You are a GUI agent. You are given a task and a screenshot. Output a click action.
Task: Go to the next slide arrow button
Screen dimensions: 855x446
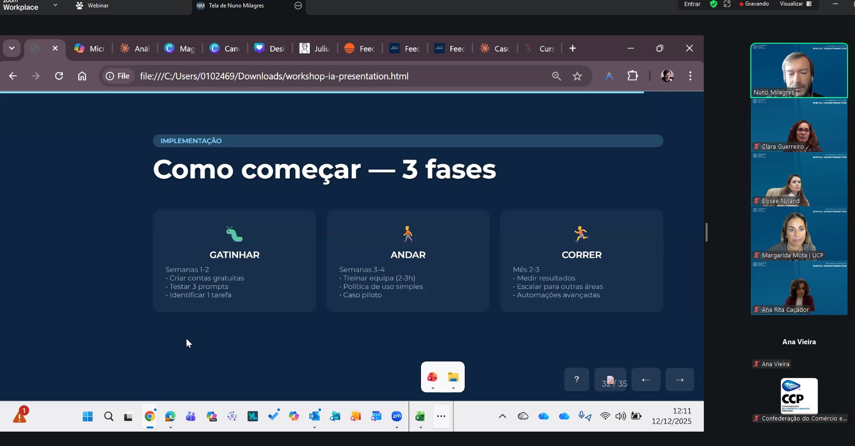[x=680, y=380]
